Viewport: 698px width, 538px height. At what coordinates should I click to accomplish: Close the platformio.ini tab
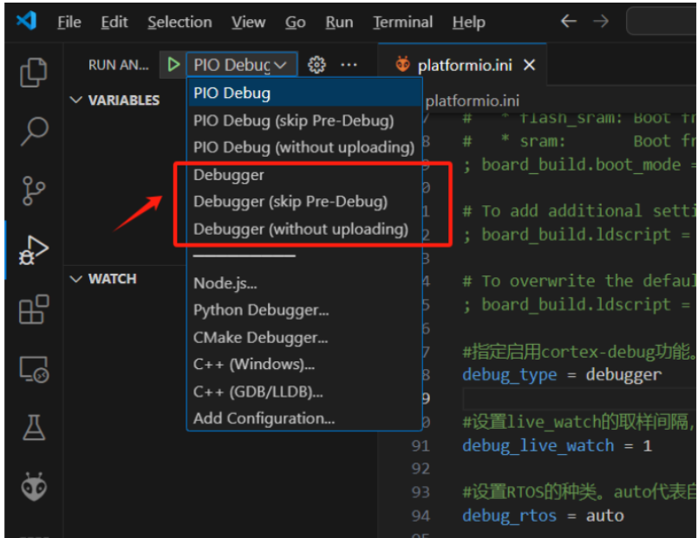(x=529, y=65)
